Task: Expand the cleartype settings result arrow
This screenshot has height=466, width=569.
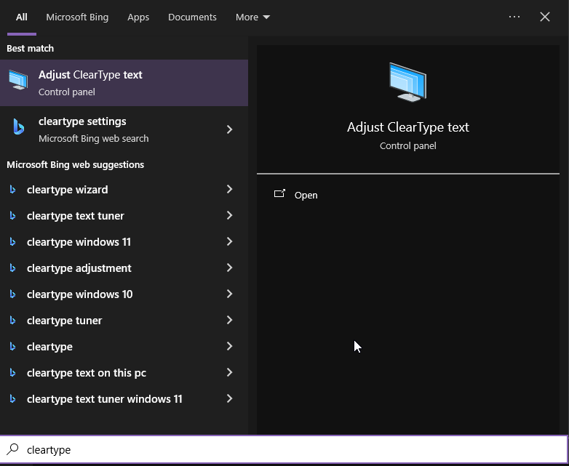Action: click(x=229, y=129)
